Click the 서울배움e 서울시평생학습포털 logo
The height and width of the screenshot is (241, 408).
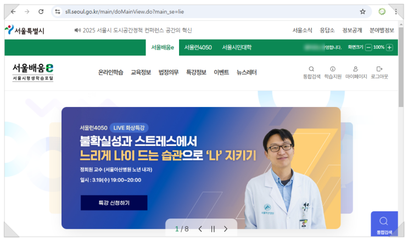point(33,72)
